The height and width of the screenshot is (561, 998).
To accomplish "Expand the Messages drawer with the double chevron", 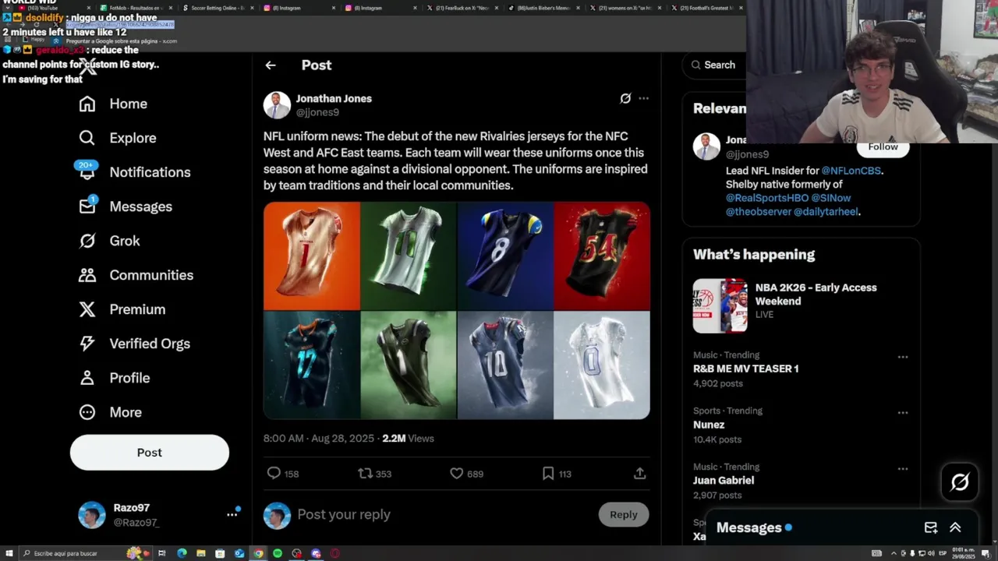I will click(x=955, y=527).
